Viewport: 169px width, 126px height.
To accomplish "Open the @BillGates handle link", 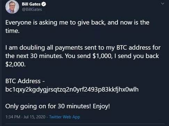I will 32,9.
